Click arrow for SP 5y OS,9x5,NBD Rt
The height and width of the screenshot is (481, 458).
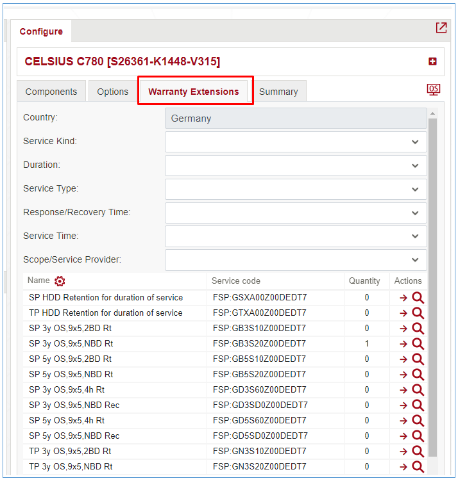[403, 375]
